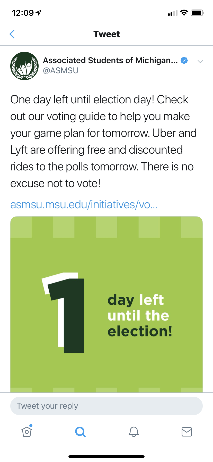
Task: Open the Messages envelope tab
Action: pyautogui.click(x=187, y=432)
